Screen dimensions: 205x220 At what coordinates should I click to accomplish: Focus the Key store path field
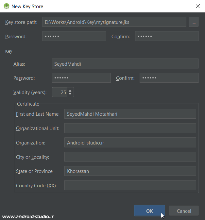114,22
